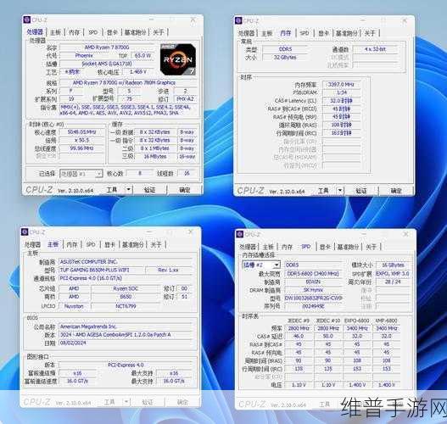Switch to 主板 tab in memory timings window
The image size is (447, 424).
pyautogui.click(x=267, y=33)
